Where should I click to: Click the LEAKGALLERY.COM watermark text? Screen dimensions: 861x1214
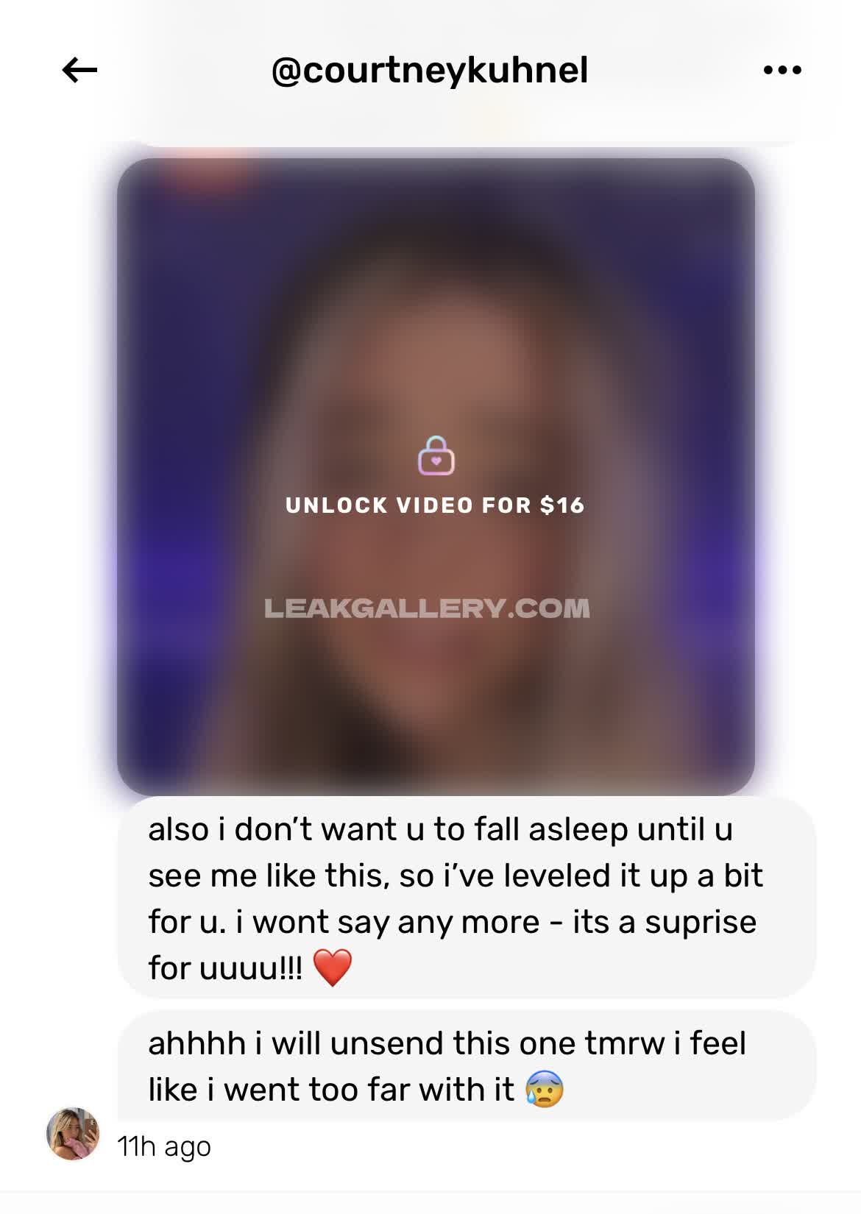(x=427, y=608)
